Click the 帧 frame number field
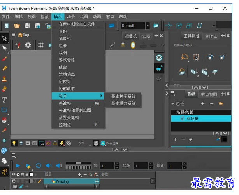This screenshot has width=239, height=195. click(x=107, y=166)
